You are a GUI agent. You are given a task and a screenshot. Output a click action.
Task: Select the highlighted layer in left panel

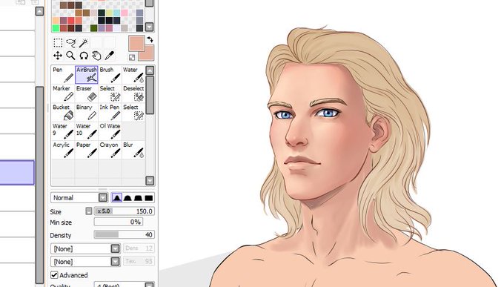[17, 173]
